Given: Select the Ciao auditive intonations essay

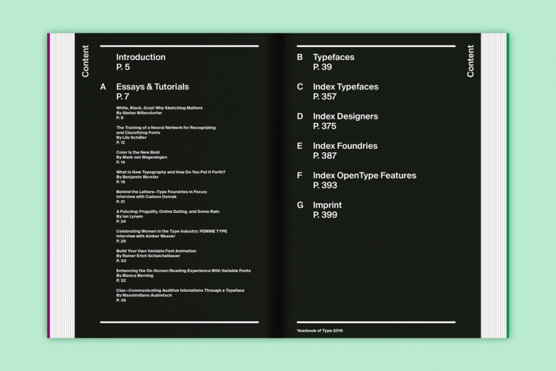Looking at the screenshot, I should 180,294.
